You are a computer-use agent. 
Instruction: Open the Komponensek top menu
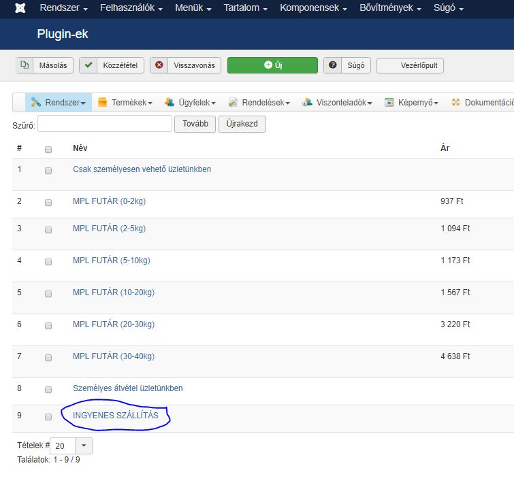click(313, 8)
